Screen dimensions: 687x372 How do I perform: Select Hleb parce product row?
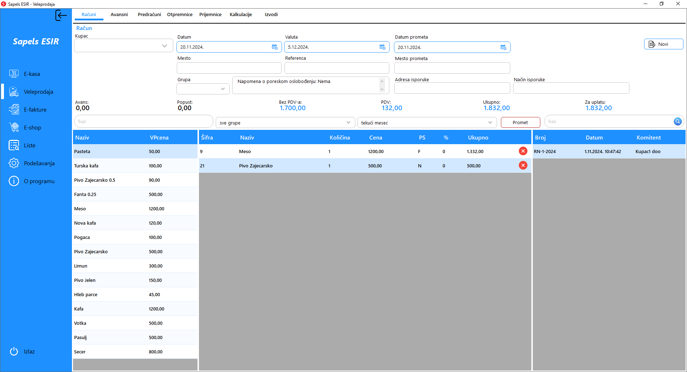(135, 294)
